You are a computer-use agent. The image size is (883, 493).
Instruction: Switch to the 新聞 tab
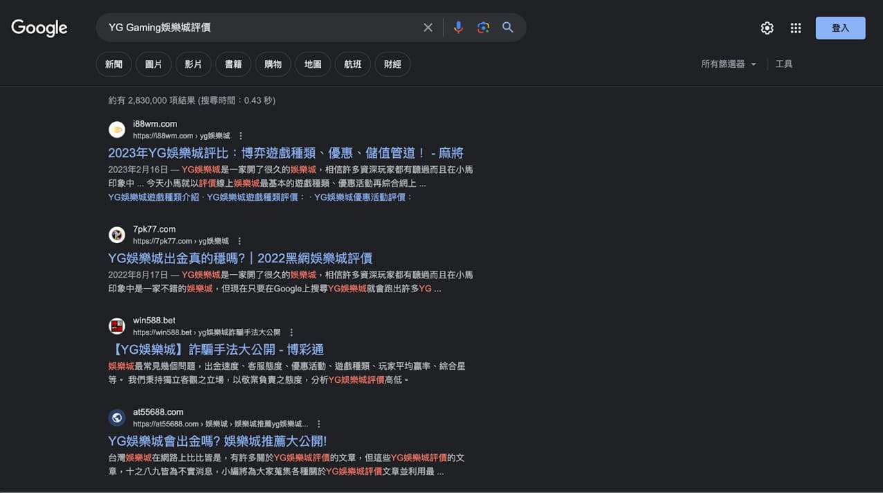pyautogui.click(x=113, y=64)
